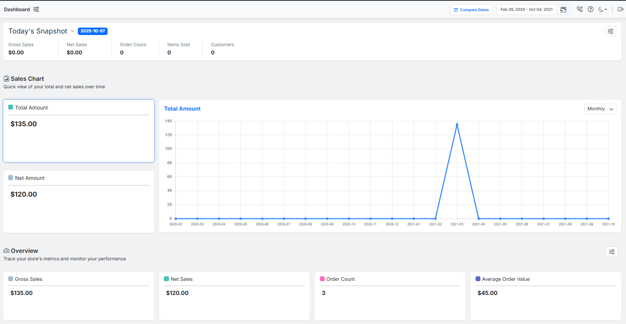Click the 2021-03 x-axis label
This screenshot has height=324, width=626.
(457, 224)
